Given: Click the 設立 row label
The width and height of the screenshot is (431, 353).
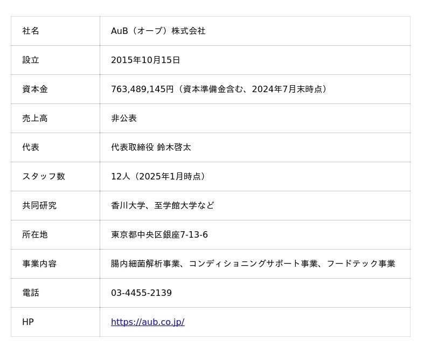Looking at the screenshot, I should [x=31, y=60].
